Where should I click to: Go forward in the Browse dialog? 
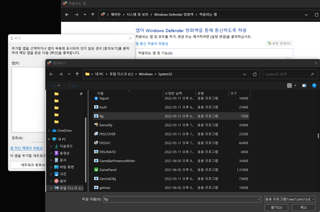point(61,74)
